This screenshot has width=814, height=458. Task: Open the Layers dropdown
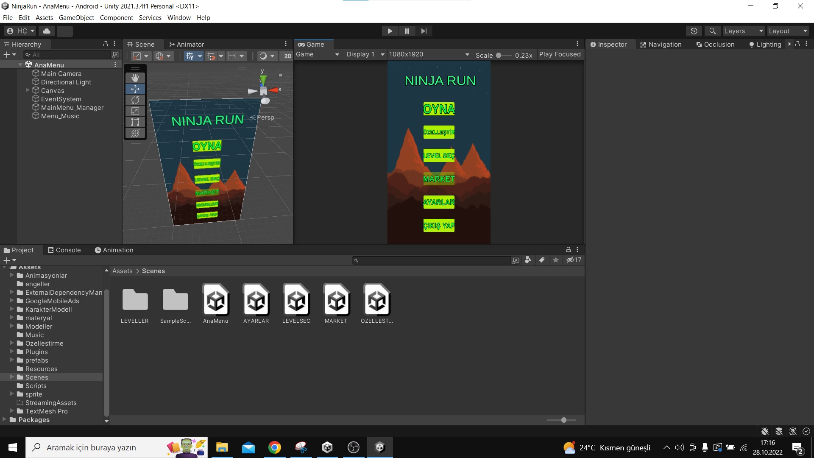(744, 31)
